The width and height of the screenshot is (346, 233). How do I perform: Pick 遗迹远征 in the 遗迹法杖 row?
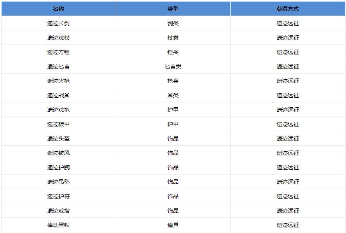[x=288, y=38]
